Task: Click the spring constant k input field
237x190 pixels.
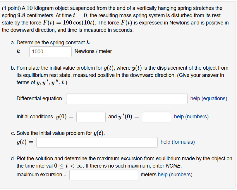Action: [x=50, y=52]
